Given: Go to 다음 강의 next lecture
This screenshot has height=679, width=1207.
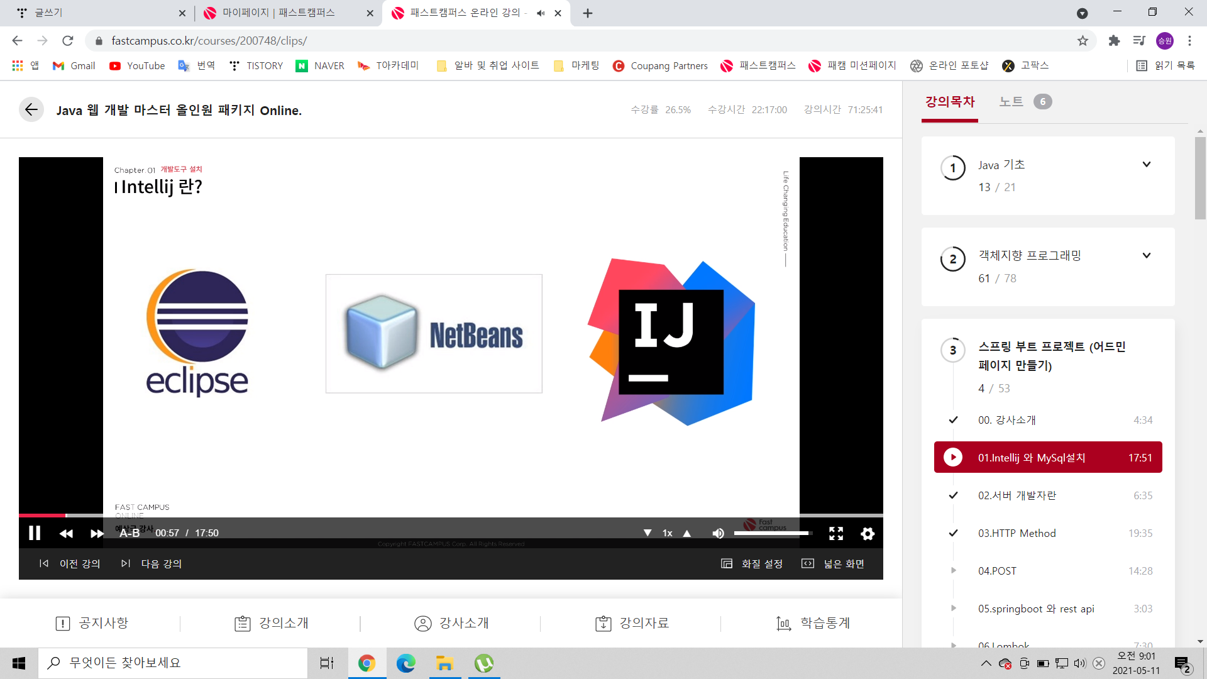Looking at the screenshot, I should click(152, 564).
